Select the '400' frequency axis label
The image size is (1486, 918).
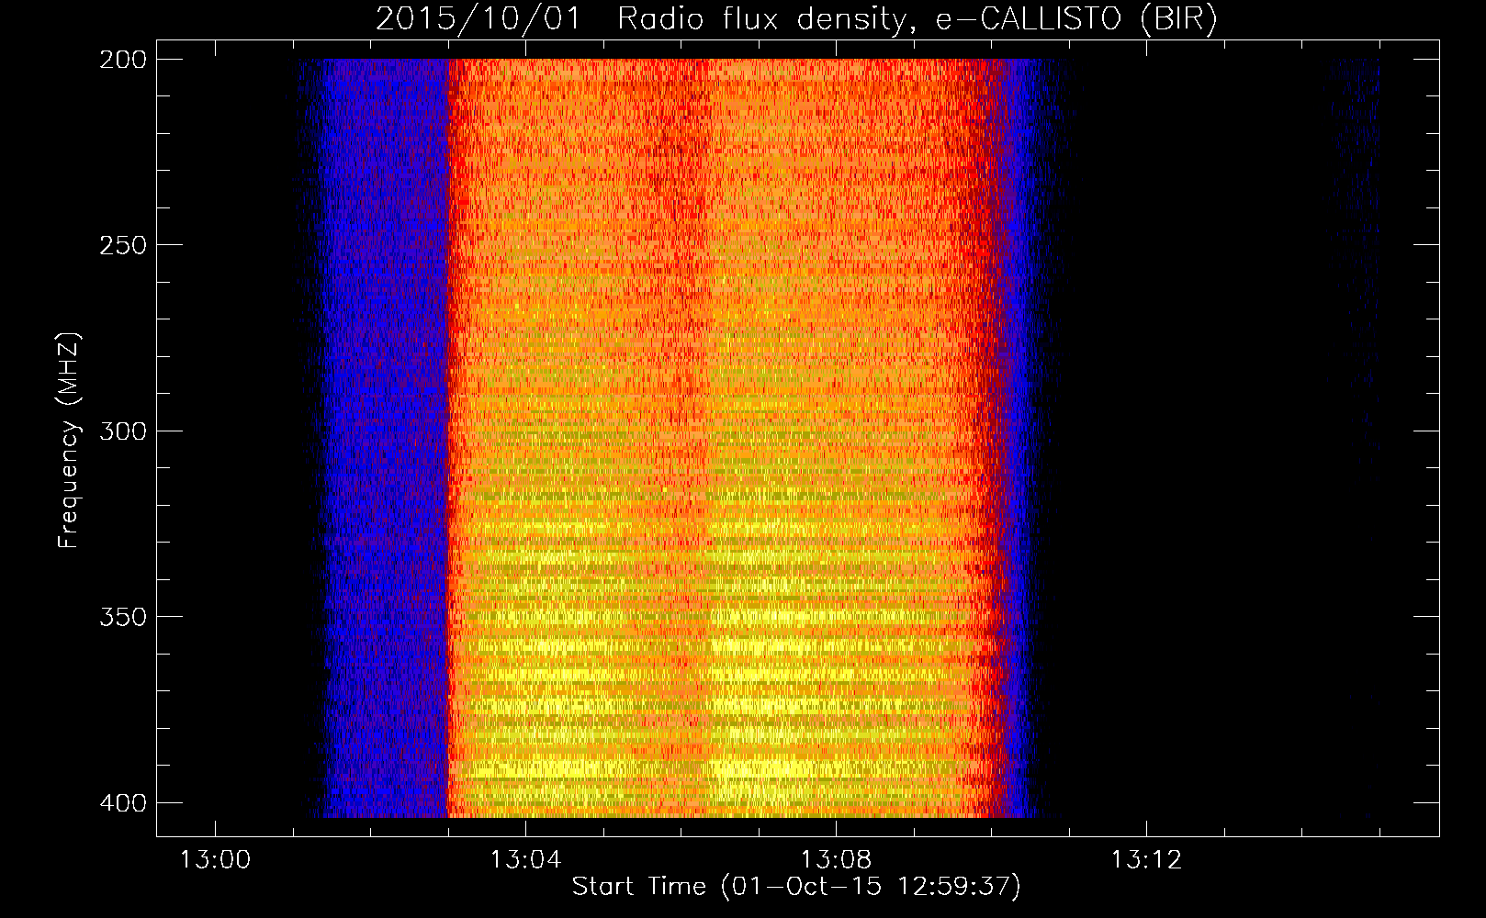point(122,803)
